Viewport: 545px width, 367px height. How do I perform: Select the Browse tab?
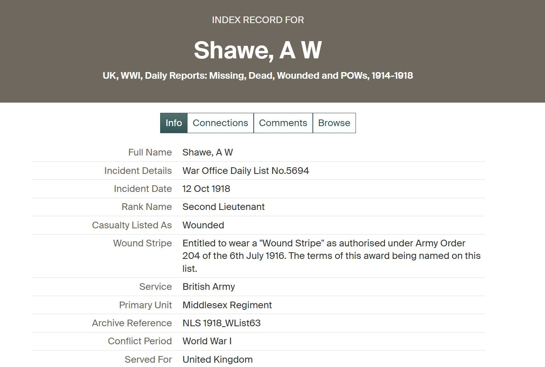(334, 123)
